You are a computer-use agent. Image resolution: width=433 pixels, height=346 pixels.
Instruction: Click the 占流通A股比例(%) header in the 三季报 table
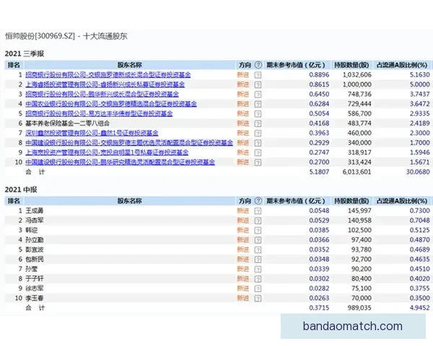pos(402,65)
